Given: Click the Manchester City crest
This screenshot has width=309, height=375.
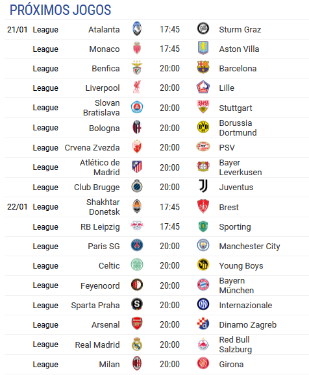Looking at the screenshot, I should 203,245.
